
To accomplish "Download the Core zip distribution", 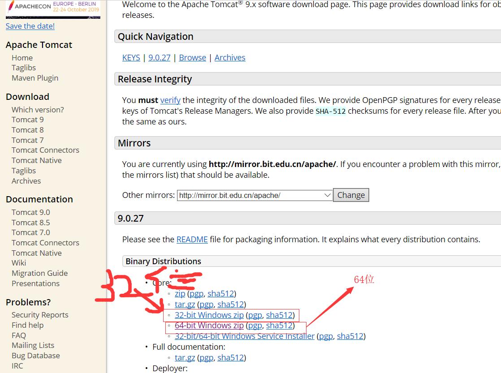I will (180, 293).
